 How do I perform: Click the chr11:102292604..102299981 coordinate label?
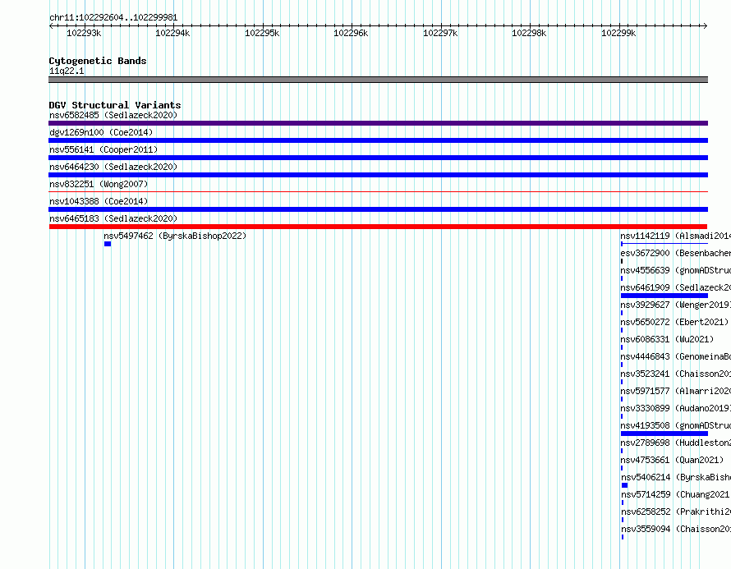113,18
